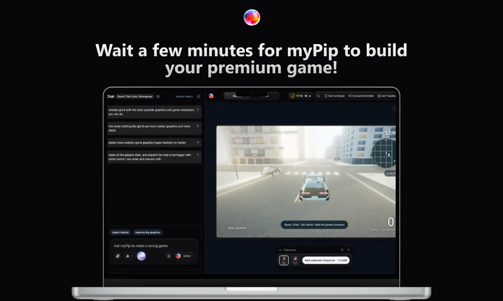
Task: Switch to the Preview tab
Action: point(237,96)
